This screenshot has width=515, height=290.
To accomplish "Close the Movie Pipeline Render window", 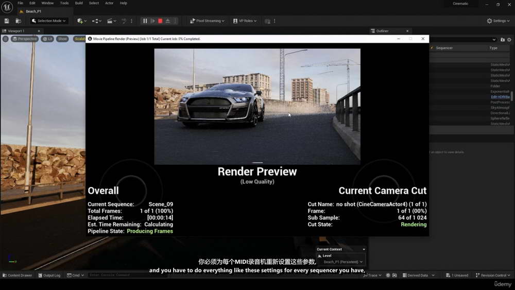I will pos(423,39).
